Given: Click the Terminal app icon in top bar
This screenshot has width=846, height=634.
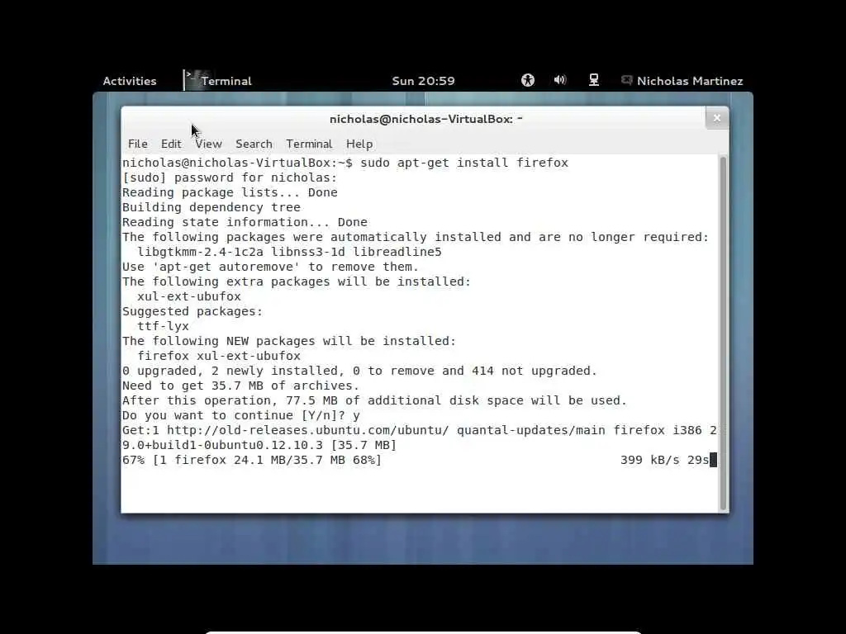Looking at the screenshot, I should [192, 80].
